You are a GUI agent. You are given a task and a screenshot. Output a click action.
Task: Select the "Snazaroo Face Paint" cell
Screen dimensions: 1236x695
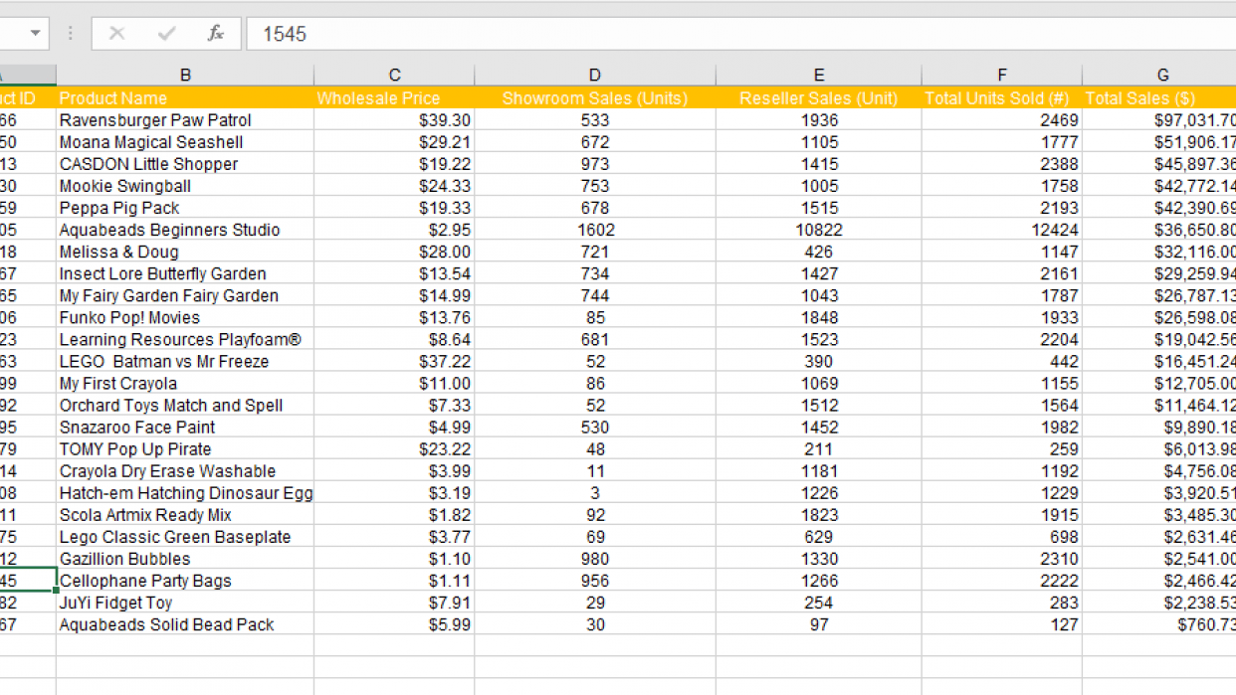pyautogui.click(x=185, y=427)
